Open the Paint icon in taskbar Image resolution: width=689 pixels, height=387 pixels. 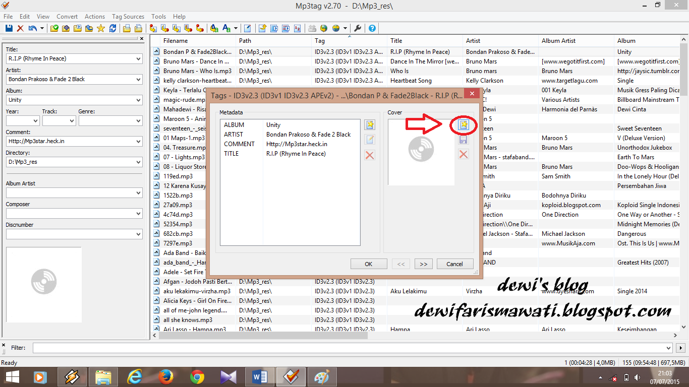tap(321, 377)
